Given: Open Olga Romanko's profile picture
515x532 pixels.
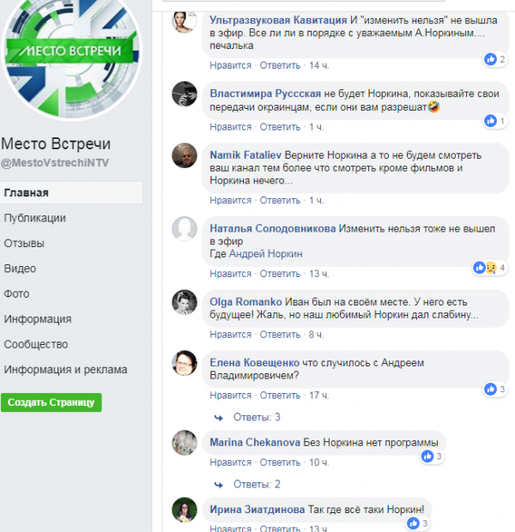Looking at the screenshot, I should (x=185, y=302).
